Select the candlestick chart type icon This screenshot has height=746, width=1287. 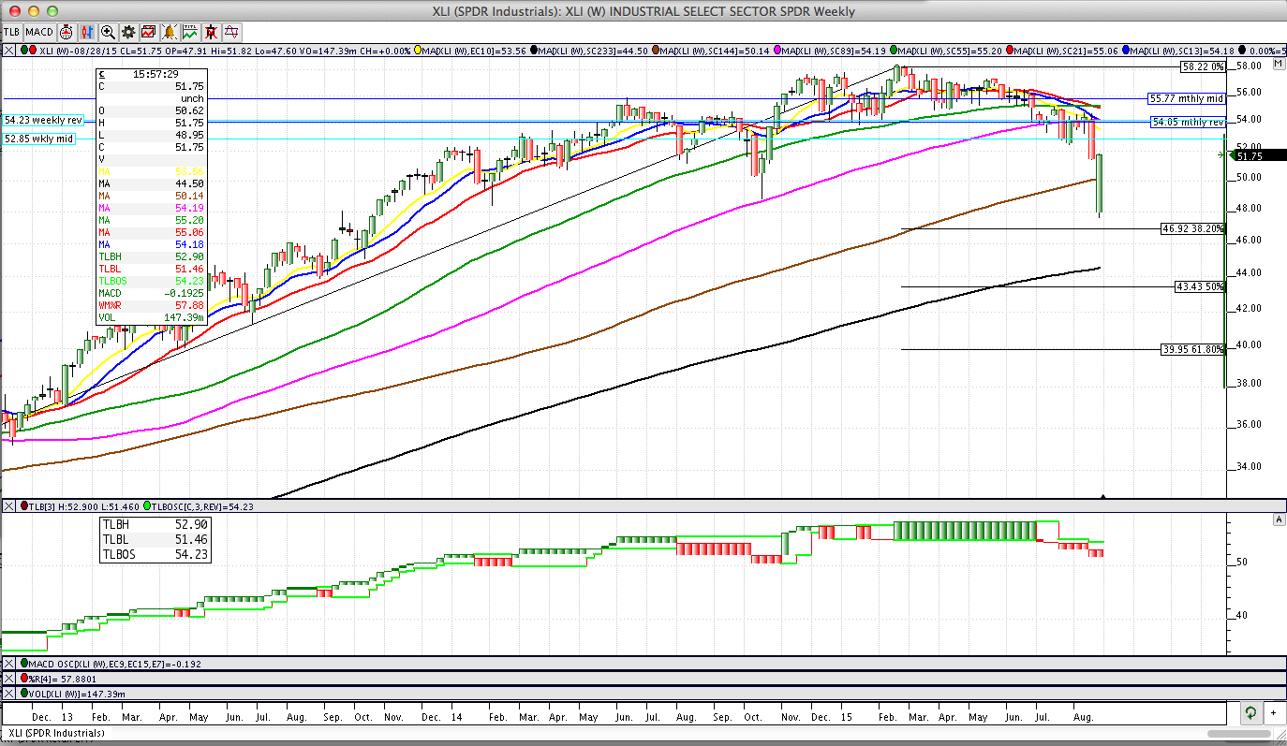[x=86, y=32]
